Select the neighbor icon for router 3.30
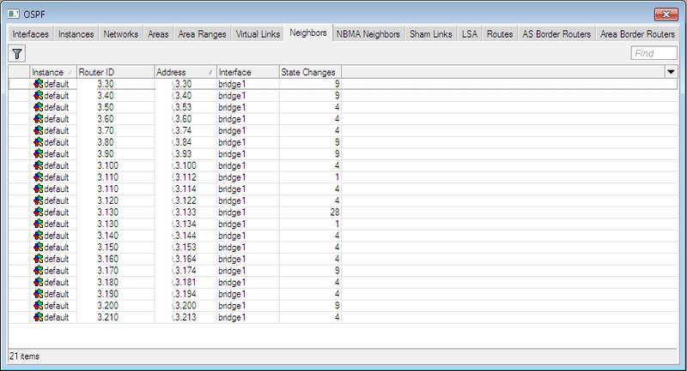Image resolution: width=687 pixels, height=371 pixels. pyautogui.click(x=39, y=84)
